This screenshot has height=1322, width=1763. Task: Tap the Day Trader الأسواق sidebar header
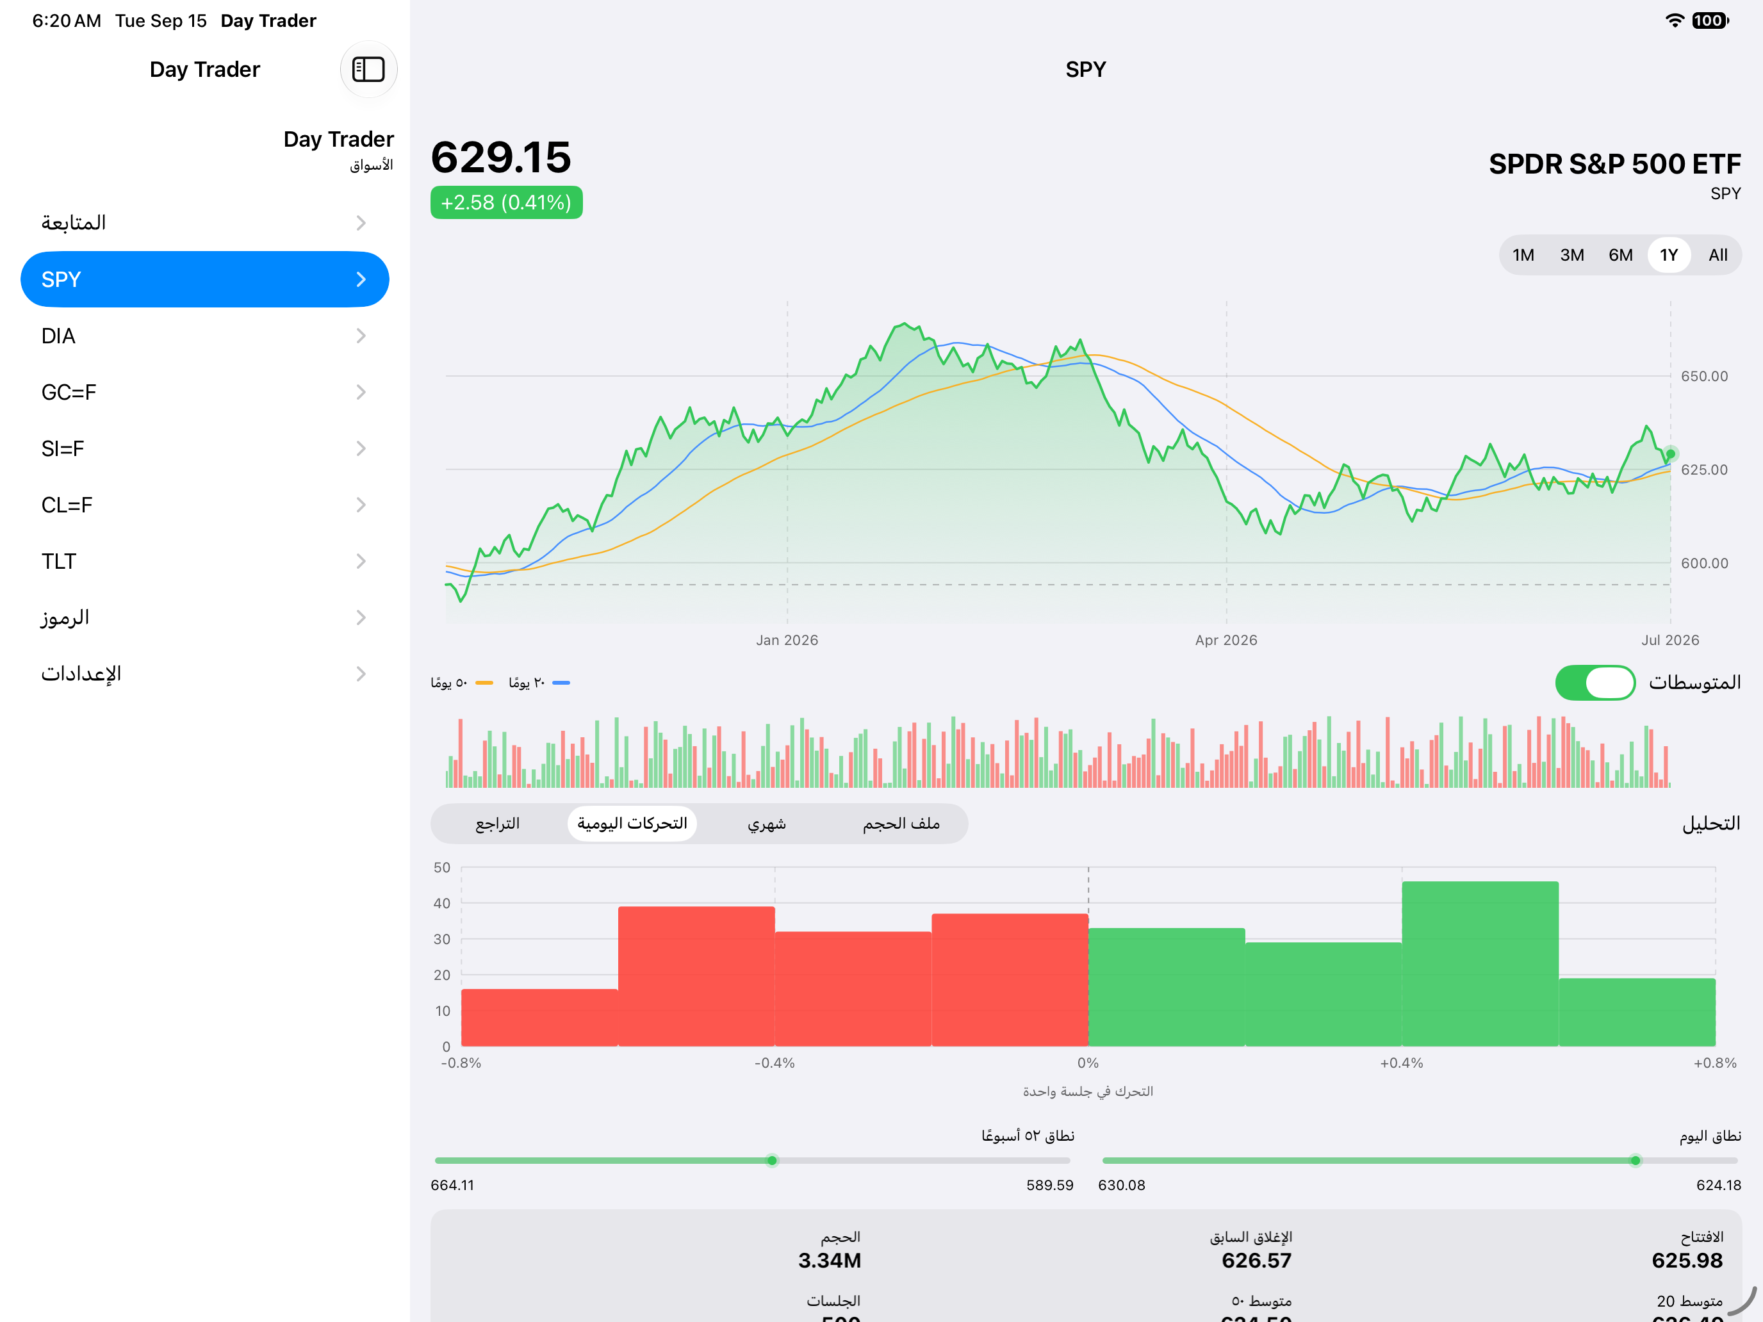338,150
